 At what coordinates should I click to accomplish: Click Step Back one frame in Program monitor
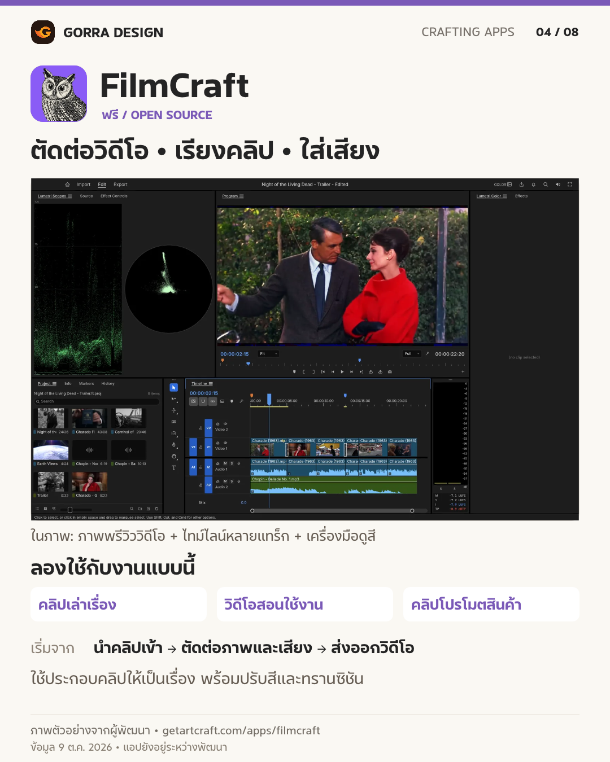point(333,372)
